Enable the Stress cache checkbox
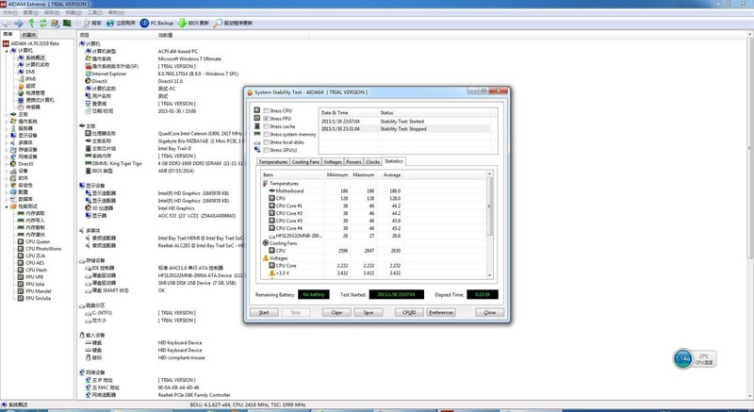 (266, 126)
